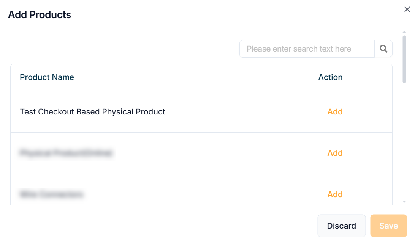This screenshot has width=415, height=243.
Task: Focus the product search text field
Action: 307,49
